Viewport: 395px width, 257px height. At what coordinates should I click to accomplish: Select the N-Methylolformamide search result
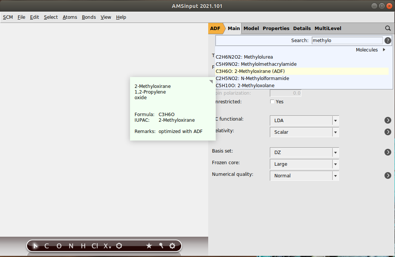[x=302, y=79]
